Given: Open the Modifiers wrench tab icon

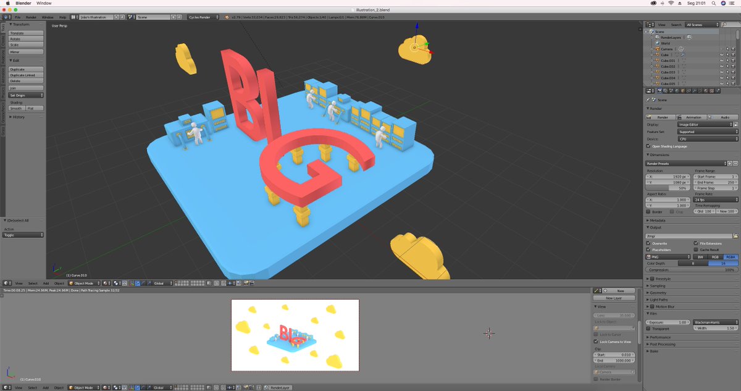Looking at the screenshot, I should pyautogui.click(x=694, y=91).
